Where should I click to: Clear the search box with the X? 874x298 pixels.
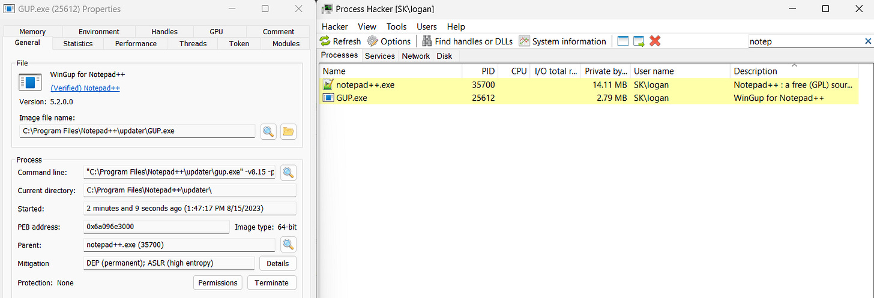(867, 41)
